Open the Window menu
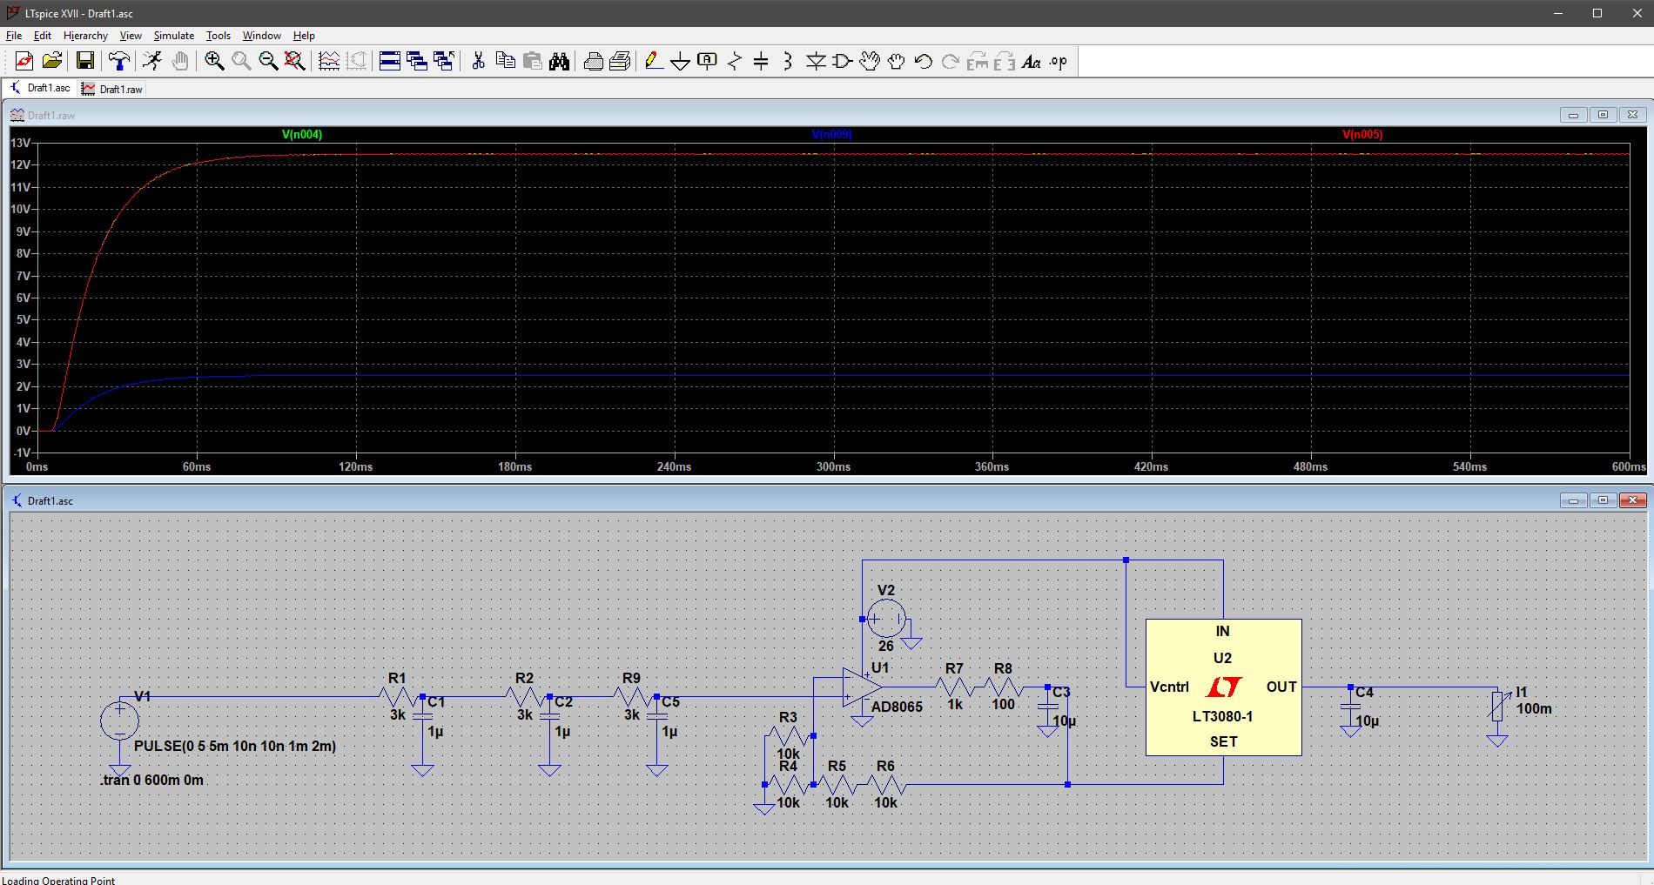This screenshot has height=885, width=1654. [x=261, y=36]
